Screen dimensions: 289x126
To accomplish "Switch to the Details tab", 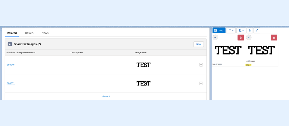I will 29,33.
